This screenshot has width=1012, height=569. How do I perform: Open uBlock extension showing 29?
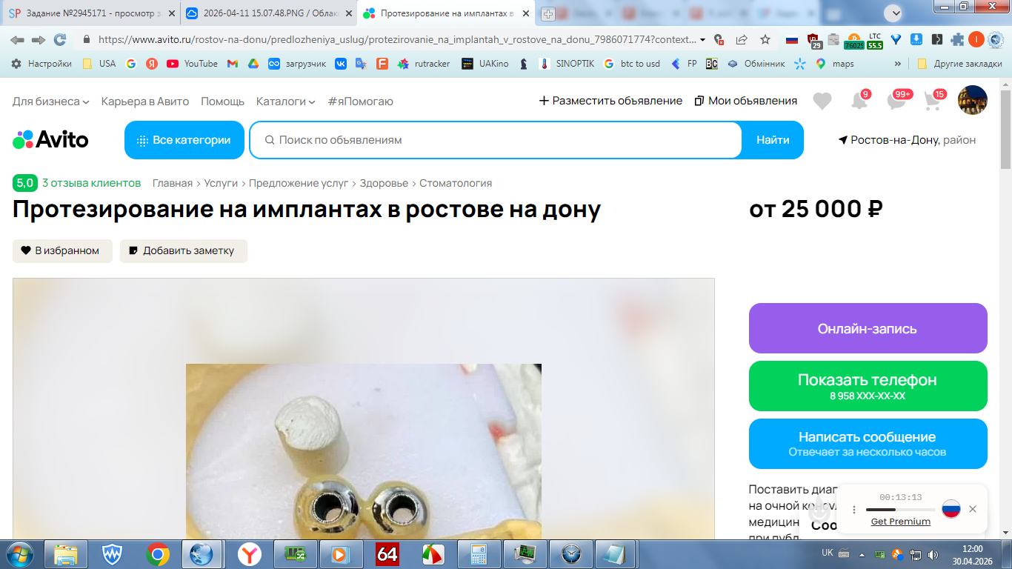814,41
